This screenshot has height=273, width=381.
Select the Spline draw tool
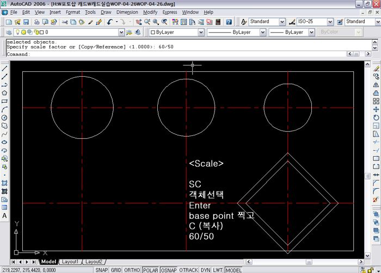pyautogui.click(x=4, y=134)
